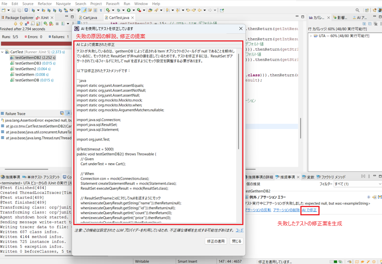This screenshot has width=382, height=264.
Task: Click the green Run toolbar icon
Action: click(129, 10)
